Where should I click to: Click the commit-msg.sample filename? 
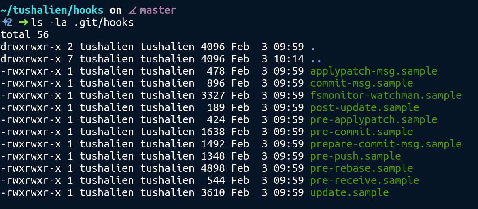361,83
